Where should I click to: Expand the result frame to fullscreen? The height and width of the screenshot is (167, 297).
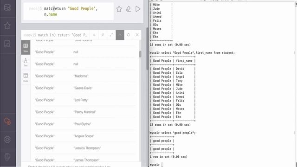click(x=111, y=35)
